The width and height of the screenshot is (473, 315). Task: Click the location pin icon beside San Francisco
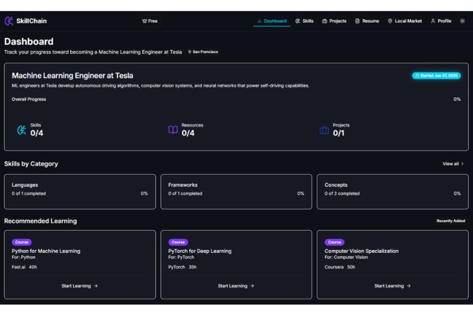pos(190,52)
